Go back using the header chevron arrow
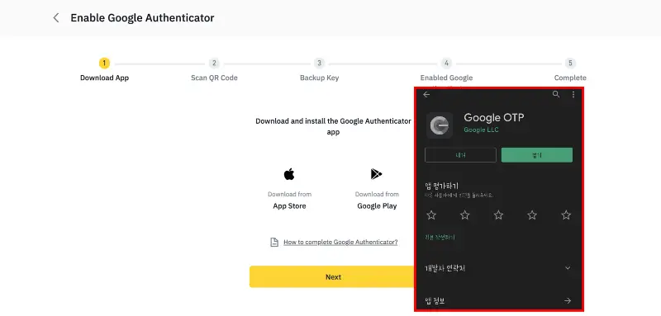 click(x=56, y=17)
